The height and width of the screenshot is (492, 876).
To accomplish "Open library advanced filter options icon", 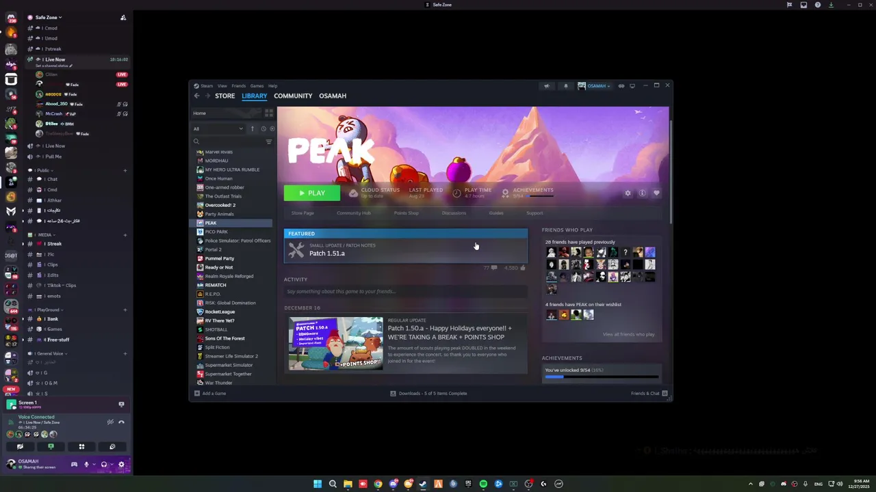I will (268, 141).
